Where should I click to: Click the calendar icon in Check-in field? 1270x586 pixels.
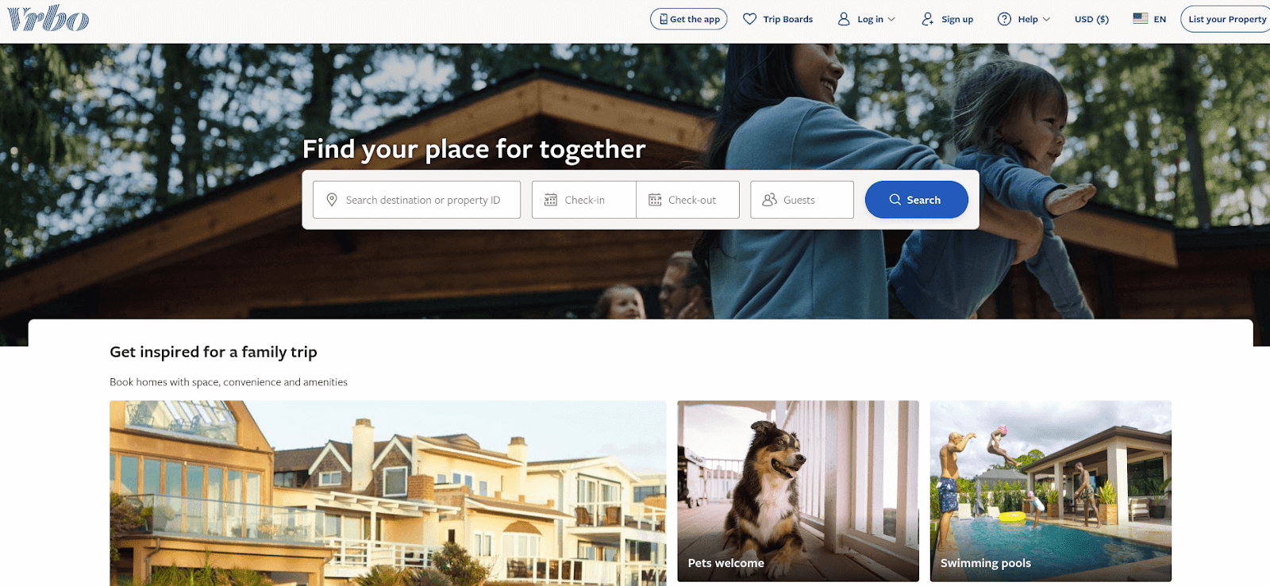coord(551,200)
